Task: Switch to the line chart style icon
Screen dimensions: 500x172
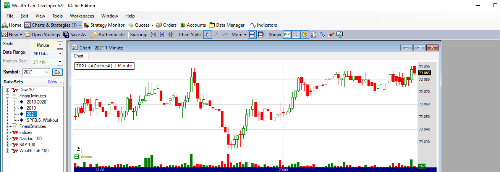Action: tap(225, 35)
